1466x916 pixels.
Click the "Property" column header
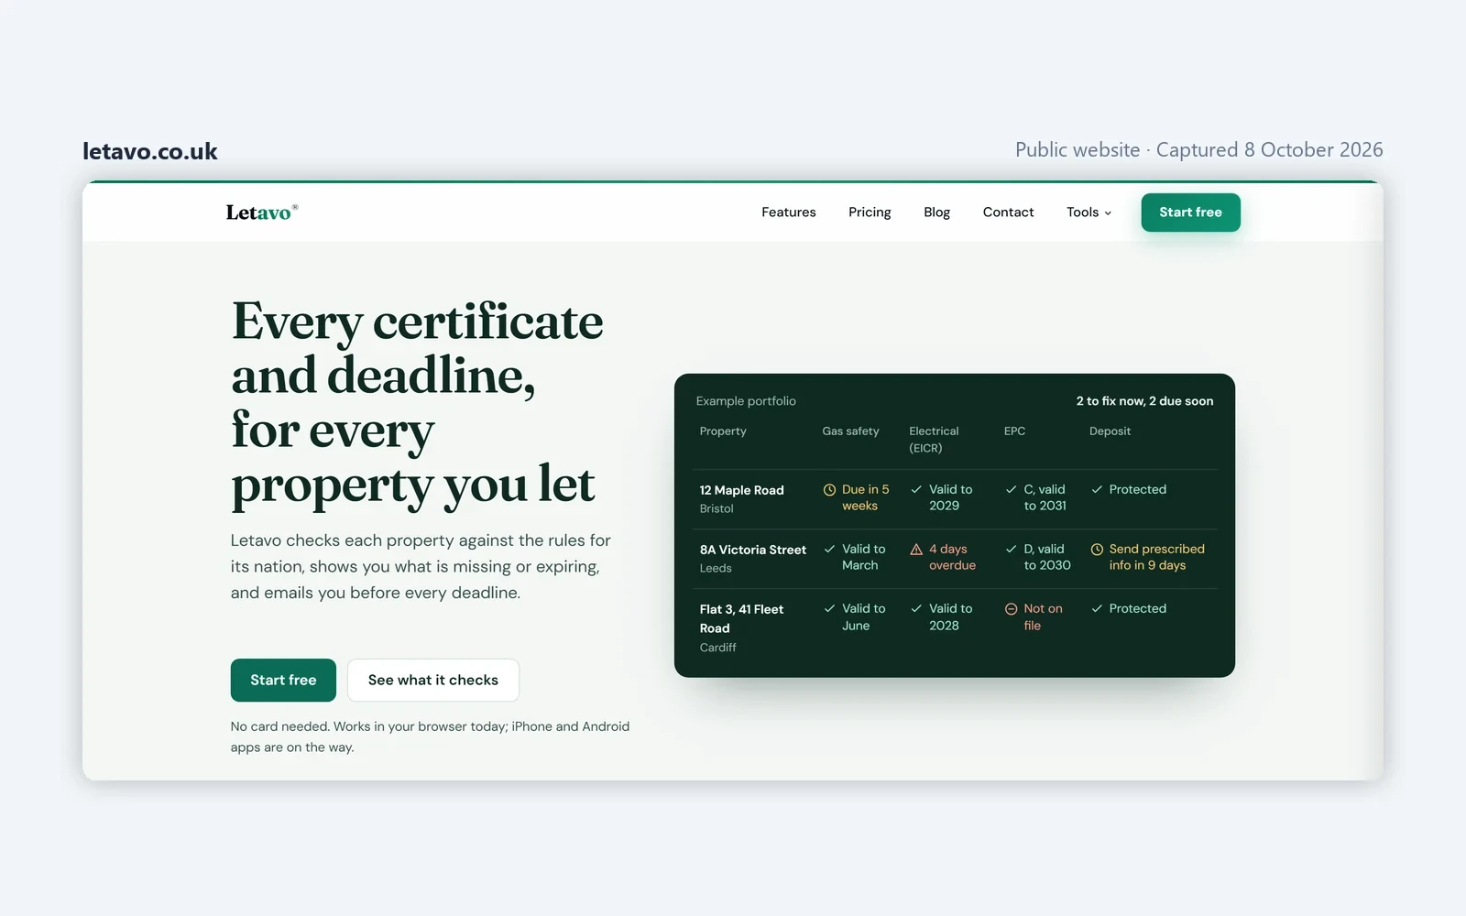[723, 431]
